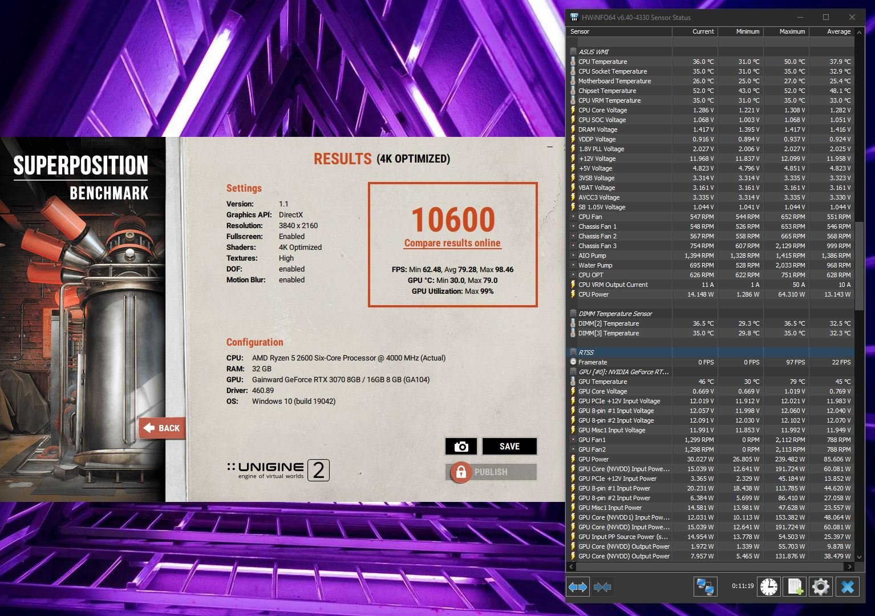
Task: Click the thermometer icon beside GPU Temperature
Action: (x=573, y=382)
